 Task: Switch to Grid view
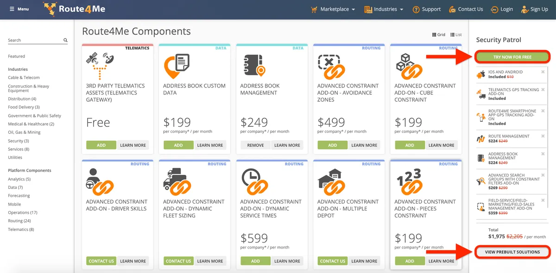click(x=438, y=35)
